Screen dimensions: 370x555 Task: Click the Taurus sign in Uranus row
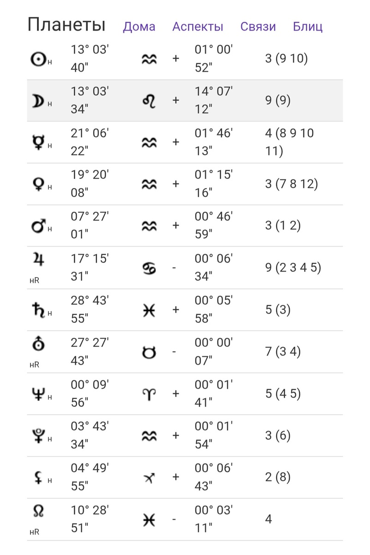pyautogui.click(x=149, y=352)
